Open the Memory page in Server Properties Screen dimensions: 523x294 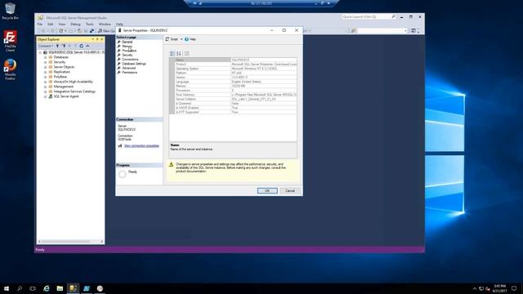pos(127,47)
